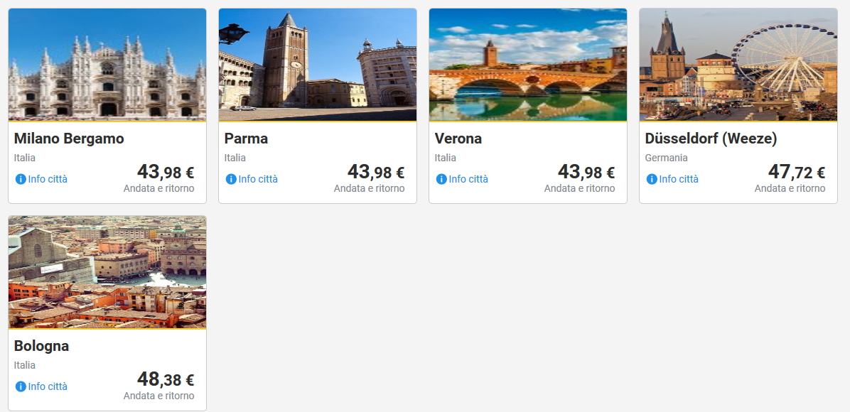
Task: Click info icon on Verona card
Action: [441, 179]
